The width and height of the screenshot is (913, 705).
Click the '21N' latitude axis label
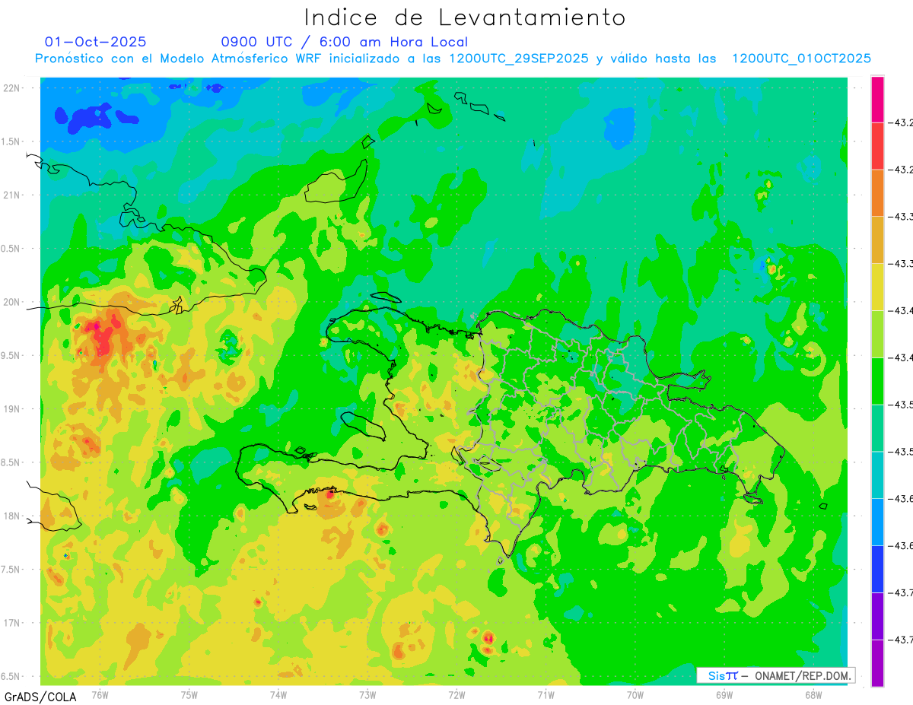[11, 195]
